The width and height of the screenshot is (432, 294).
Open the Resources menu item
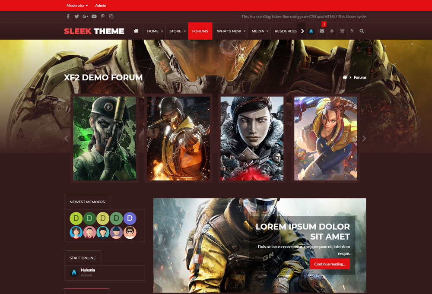click(x=286, y=31)
